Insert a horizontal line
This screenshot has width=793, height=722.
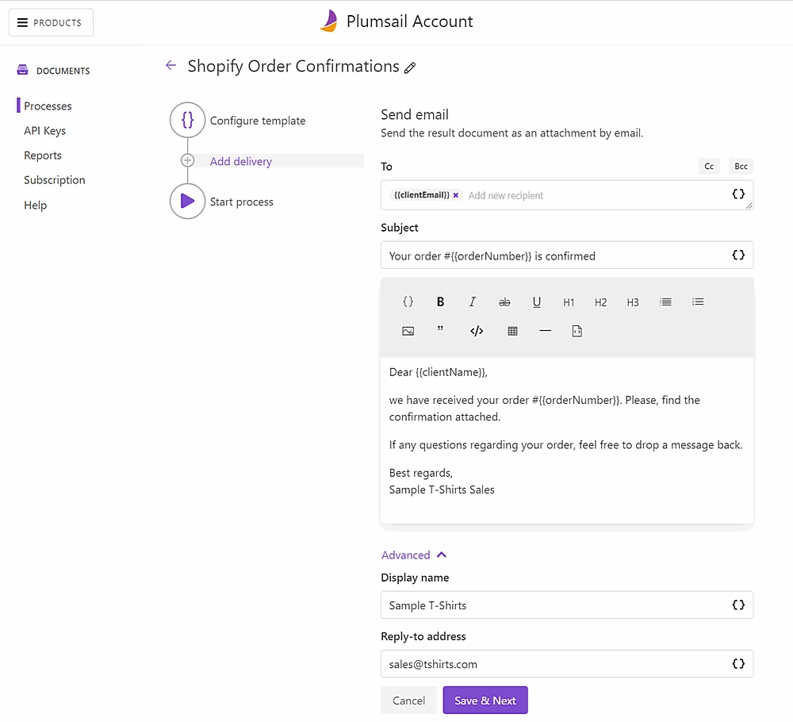545,331
